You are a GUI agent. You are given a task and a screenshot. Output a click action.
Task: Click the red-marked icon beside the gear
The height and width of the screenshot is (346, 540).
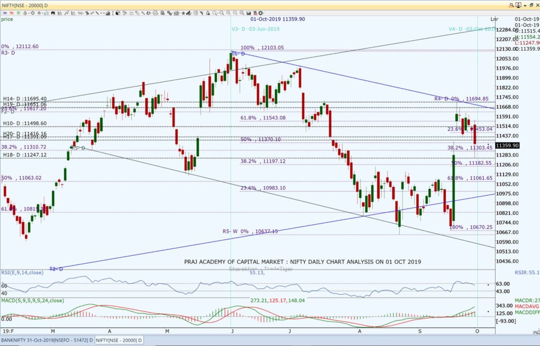click(x=255, y=13)
